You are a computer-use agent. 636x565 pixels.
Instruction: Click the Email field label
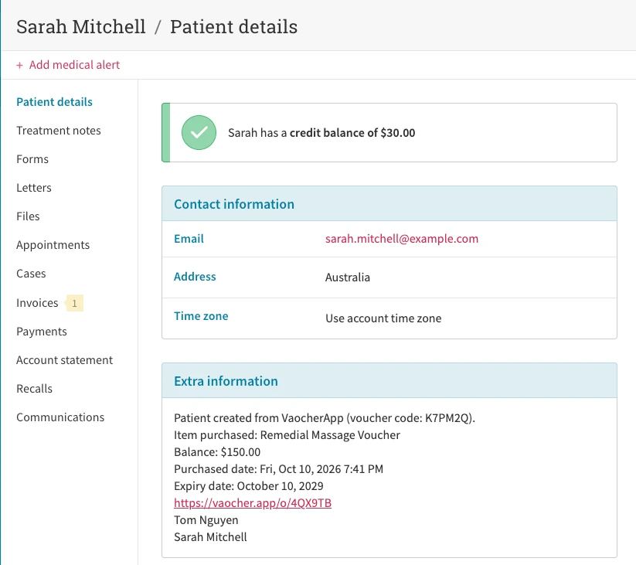[x=189, y=239]
